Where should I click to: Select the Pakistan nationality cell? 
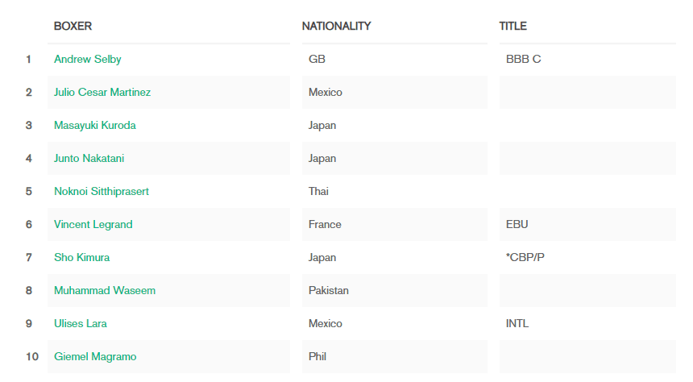click(395, 290)
